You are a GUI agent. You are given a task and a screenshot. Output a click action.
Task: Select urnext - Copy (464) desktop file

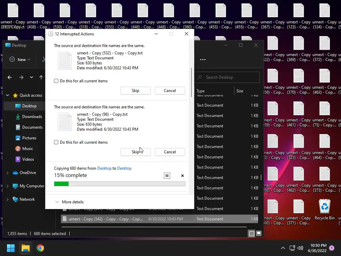click(324, 147)
